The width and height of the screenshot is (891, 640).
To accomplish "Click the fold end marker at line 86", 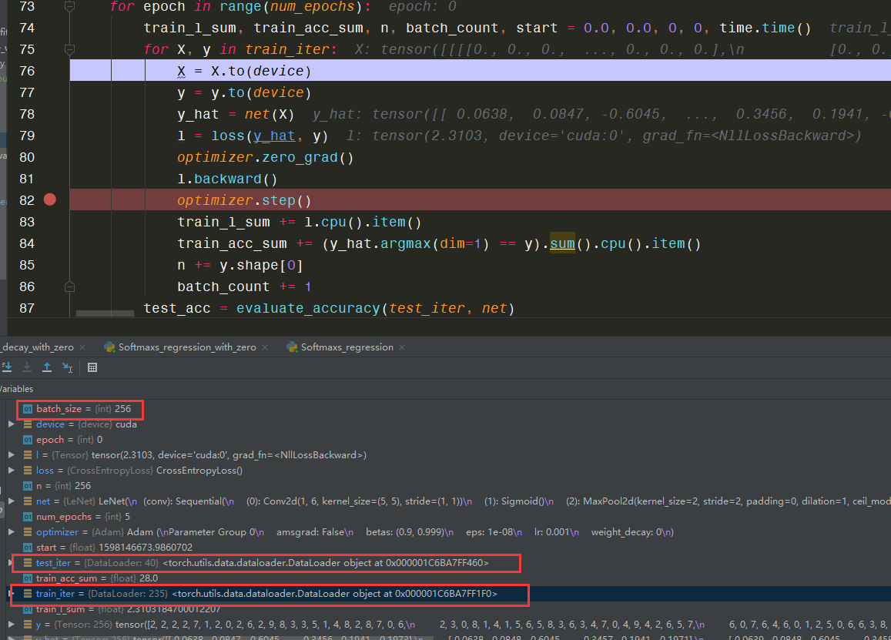I will (69, 286).
